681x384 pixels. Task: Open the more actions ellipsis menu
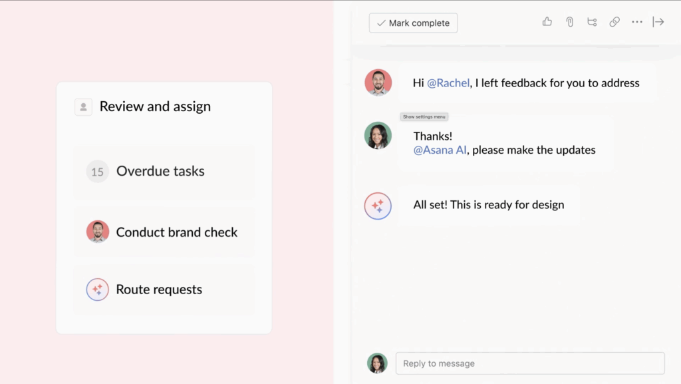coord(636,22)
